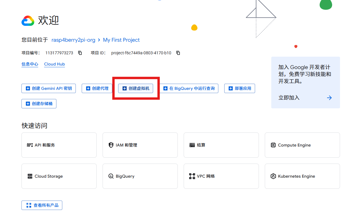Viewport: 360px width, 217px height.
Task: Click 在 BigQuery 中运行查询 button
Action: pyautogui.click(x=189, y=88)
